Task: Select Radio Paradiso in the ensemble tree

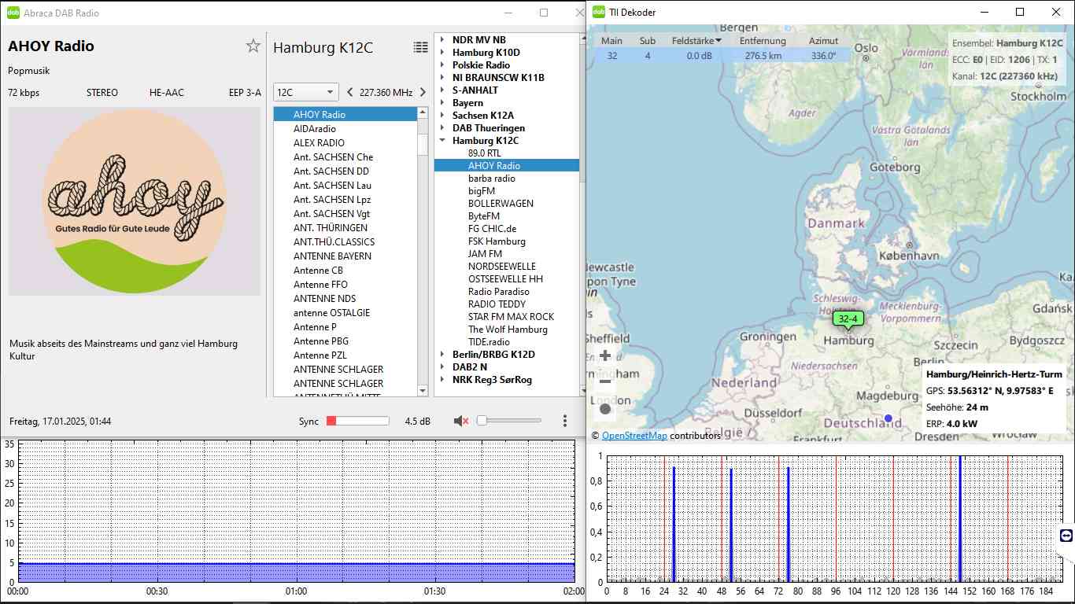Action: [x=498, y=292]
